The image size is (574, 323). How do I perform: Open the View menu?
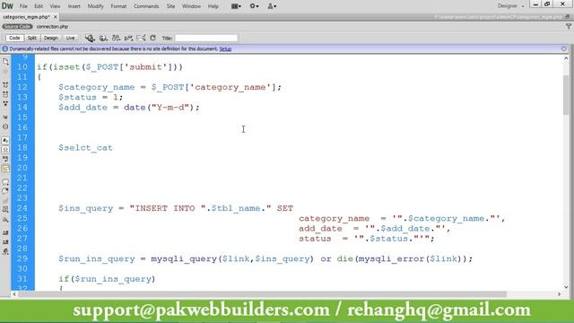(x=55, y=6)
